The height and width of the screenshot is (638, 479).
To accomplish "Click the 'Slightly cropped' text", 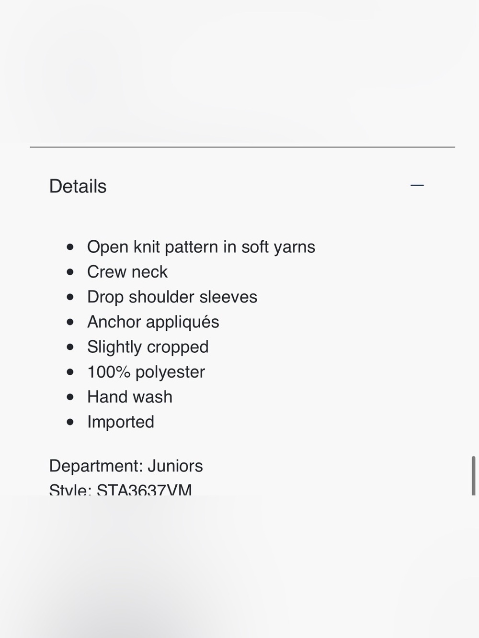I will tap(148, 347).
